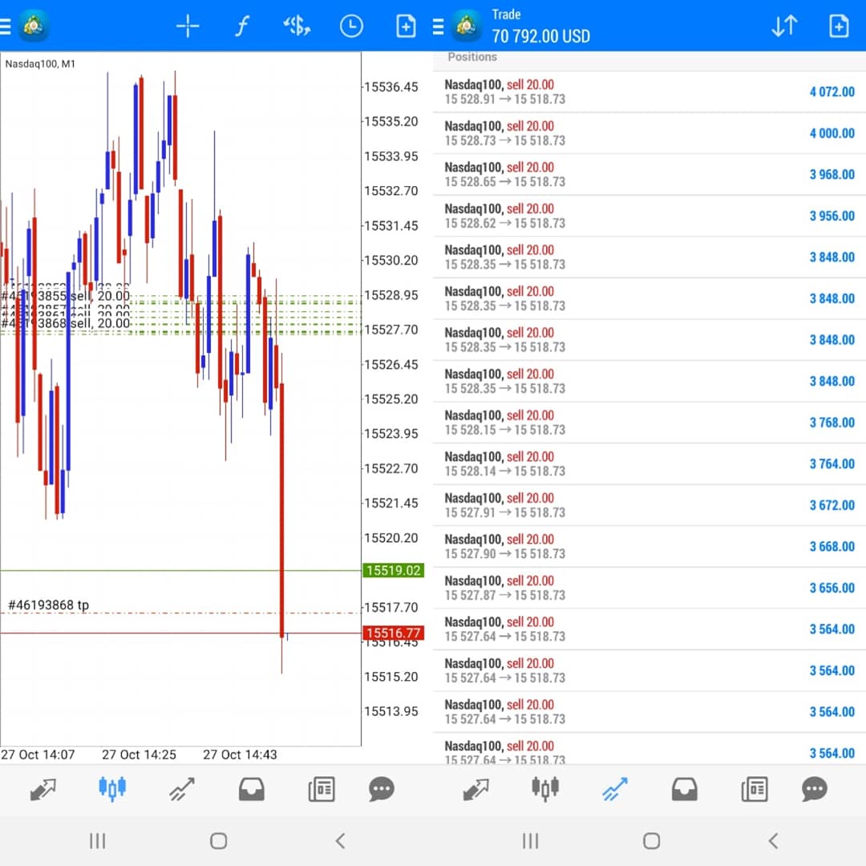The width and height of the screenshot is (866, 866).
Task: Open History tab in chart screen
Action: point(251,789)
